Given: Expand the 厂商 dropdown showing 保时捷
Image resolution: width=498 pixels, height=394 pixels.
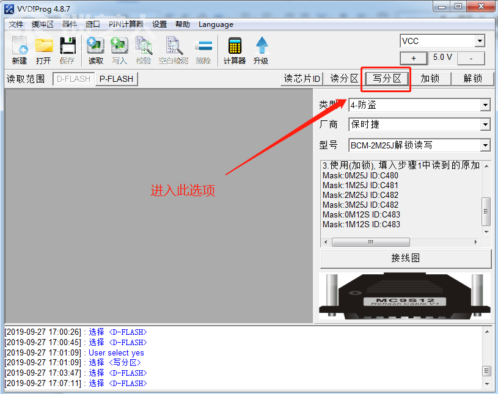Looking at the screenshot, I should click(x=485, y=125).
